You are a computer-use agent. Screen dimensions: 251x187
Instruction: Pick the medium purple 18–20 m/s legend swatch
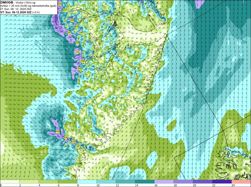[x=183, y=182]
